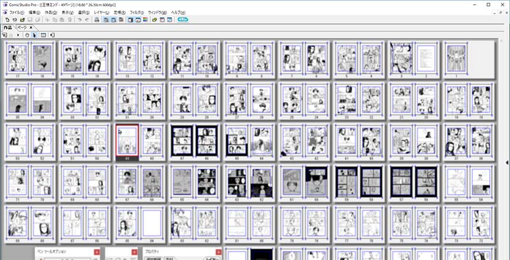The height and width of the screenshot is (260, 510).
Task: Click the Redo arrow icon
Action: [87, 20]
